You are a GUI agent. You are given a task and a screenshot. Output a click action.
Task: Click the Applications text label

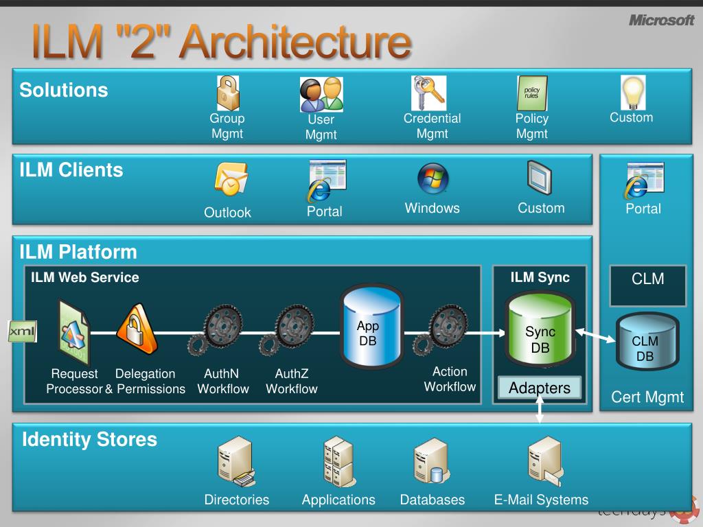(x=338, y=500)
